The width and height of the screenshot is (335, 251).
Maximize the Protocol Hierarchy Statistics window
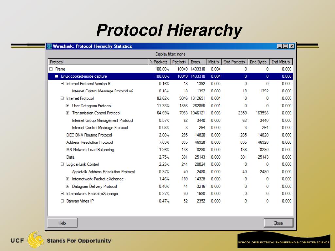point(286,46)
